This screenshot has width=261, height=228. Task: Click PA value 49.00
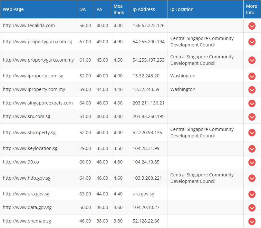click(102, 42)
